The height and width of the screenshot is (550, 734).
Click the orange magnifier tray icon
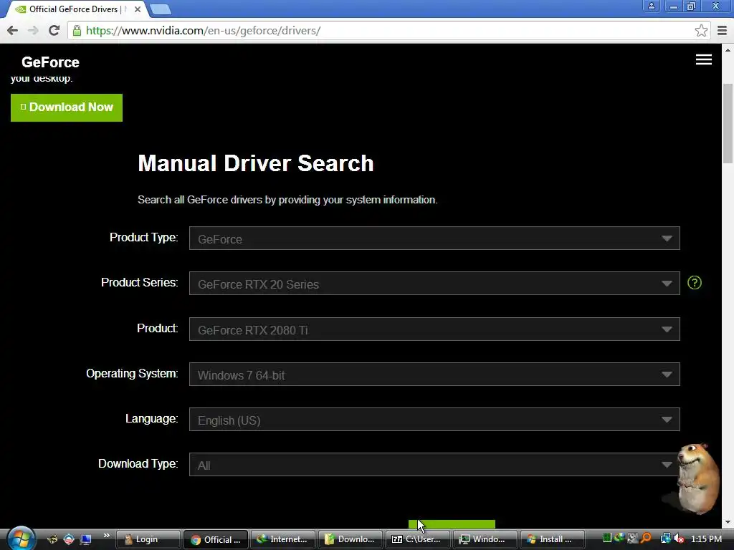(x=647, y=539)
